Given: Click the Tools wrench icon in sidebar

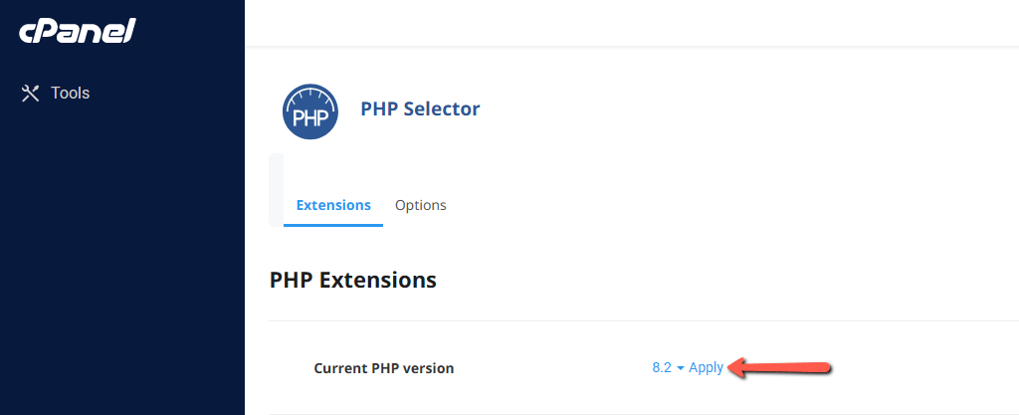Looking at the screenshot, I should click(x=31, y=93).
